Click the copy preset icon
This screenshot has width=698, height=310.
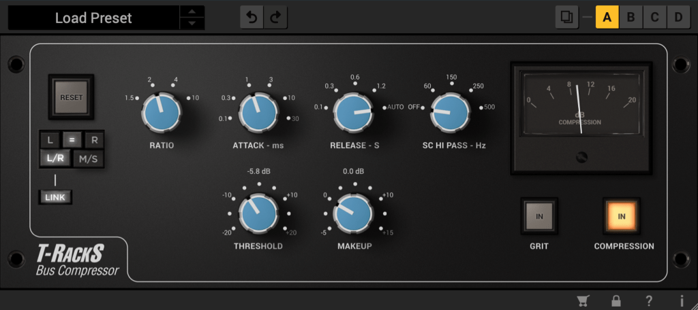(566, 17)
